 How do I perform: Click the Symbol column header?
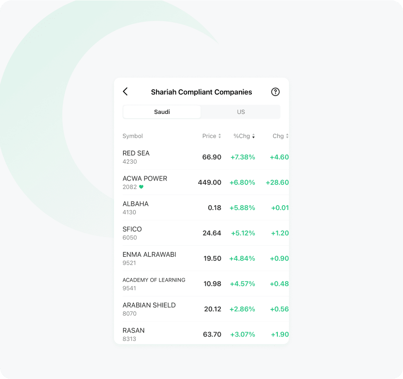click(x=133, y=136)
